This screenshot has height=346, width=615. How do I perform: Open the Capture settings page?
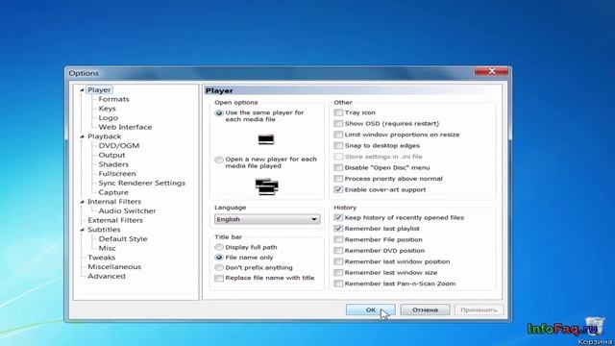pos(113,192)
